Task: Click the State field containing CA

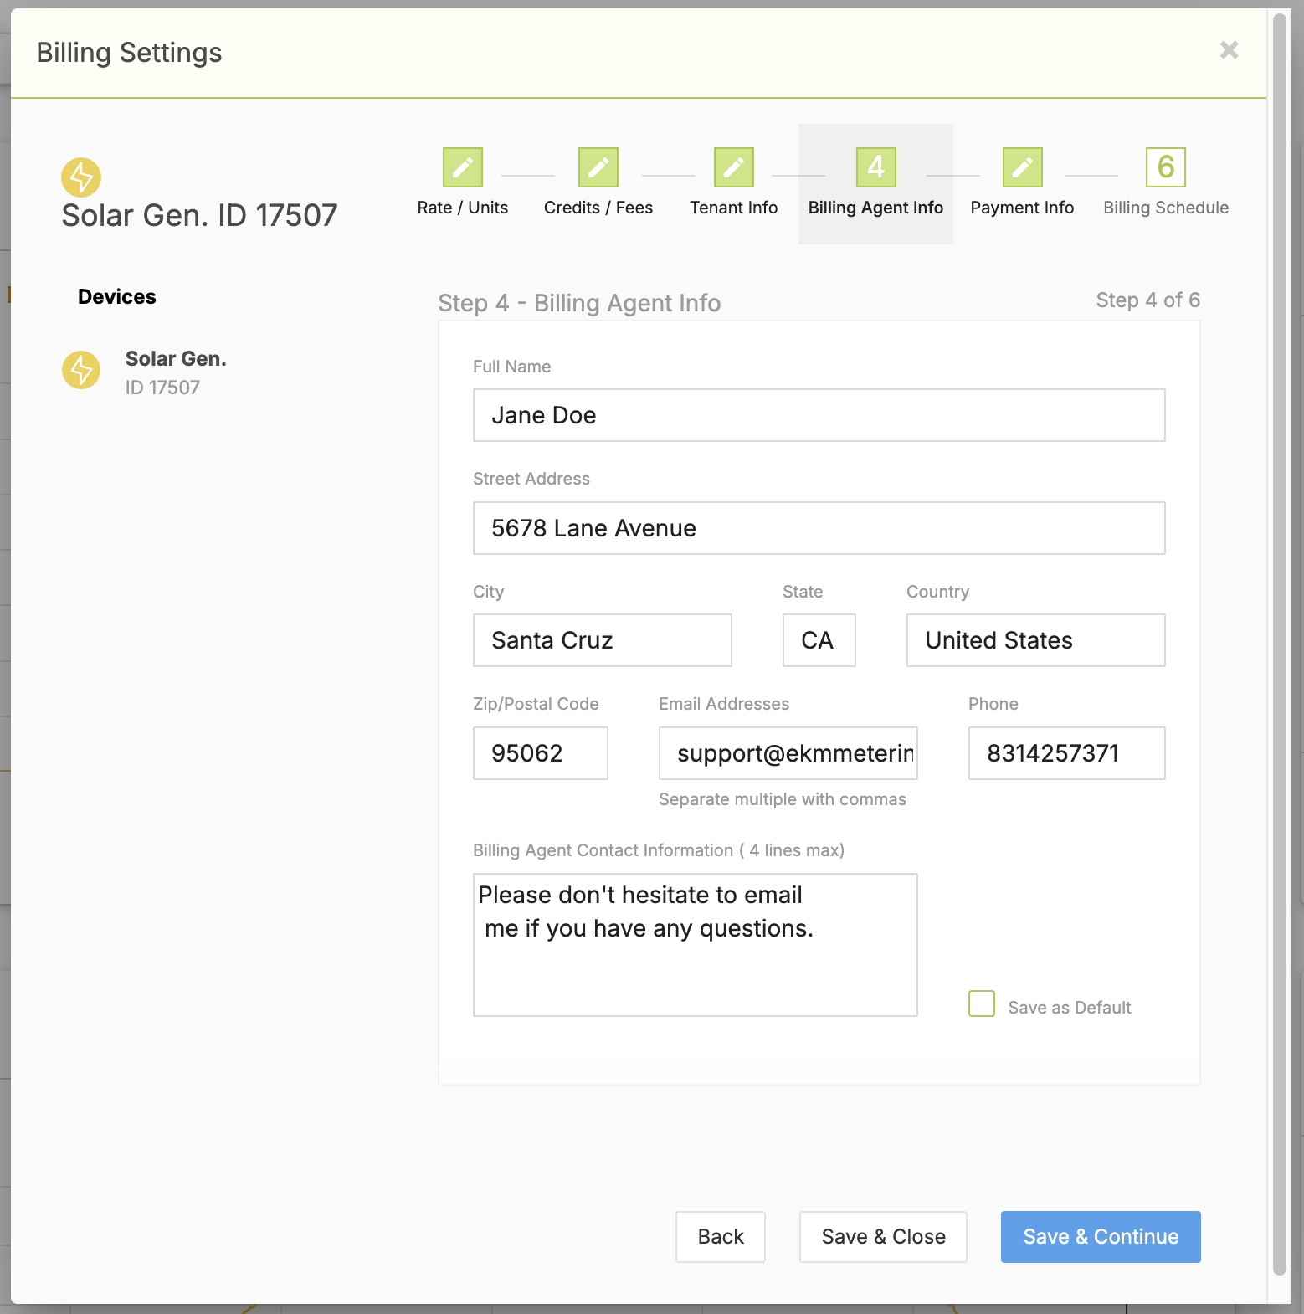Action: [x=819, y=640]
